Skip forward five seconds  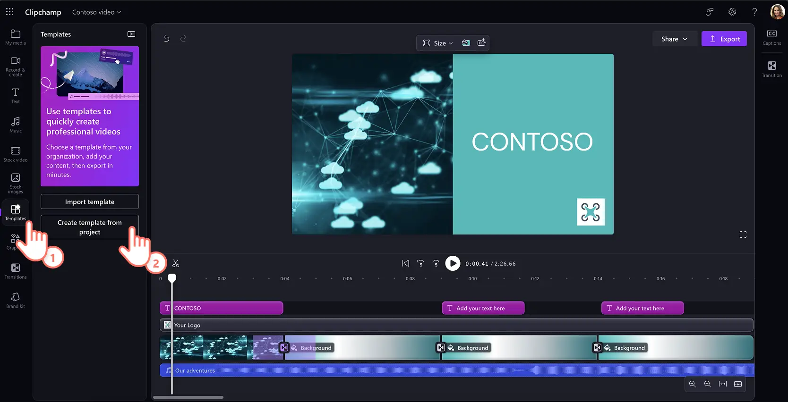(436, 263)
